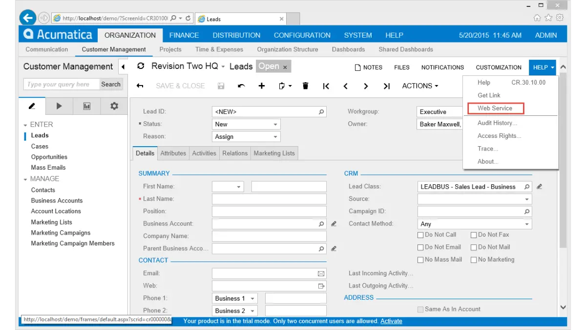Open the Business Account lookup magnifier icon
Screen dimensions: 586x330
point(321,223)
